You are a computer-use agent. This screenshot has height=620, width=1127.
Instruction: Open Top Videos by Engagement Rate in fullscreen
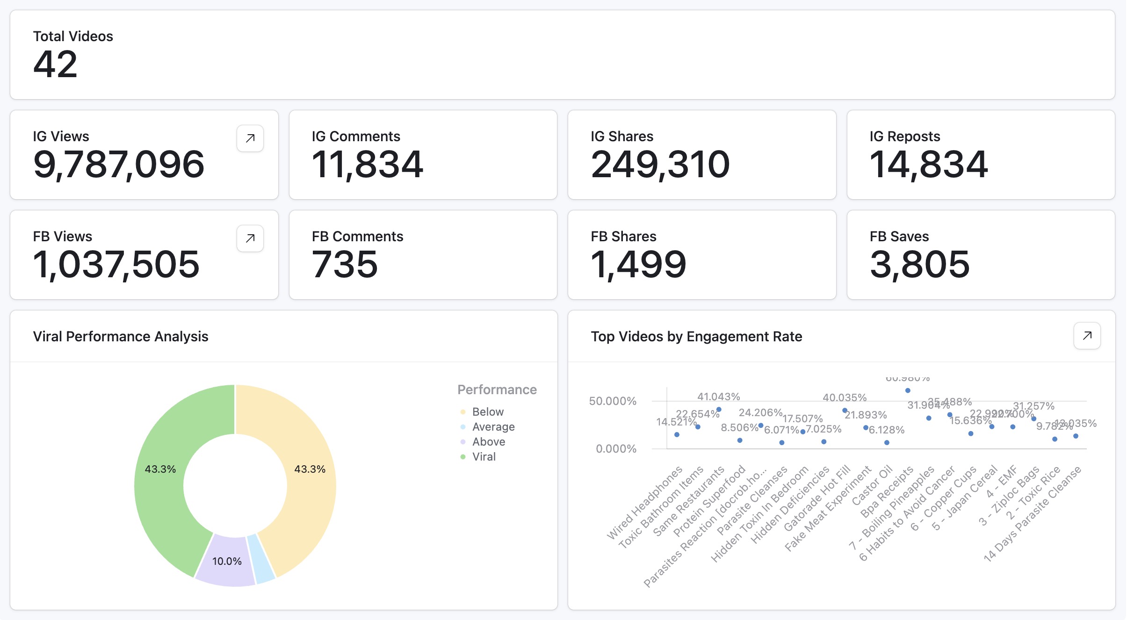point(1087,335)
